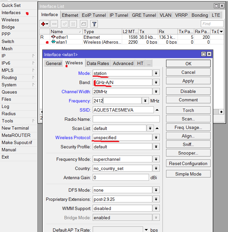Open the VLAN tab
Viewport: 228px width, 232px height.
165,15
